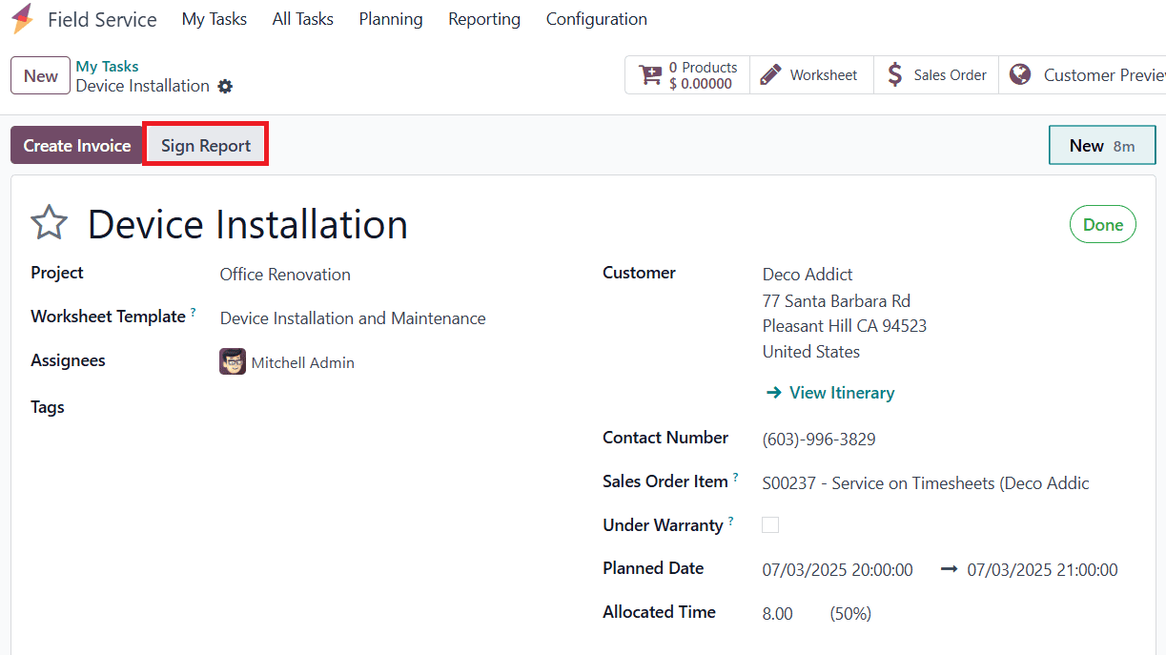The image size is (1166, 655).
Task: Click the pencil Worksheet icon
Action: pos(771,75)
